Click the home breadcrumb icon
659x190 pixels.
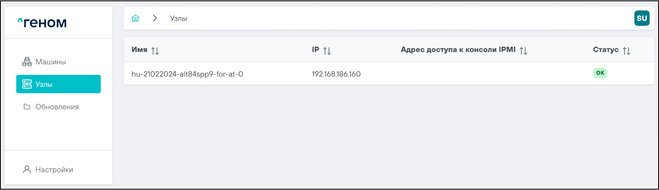click(135, 18)
